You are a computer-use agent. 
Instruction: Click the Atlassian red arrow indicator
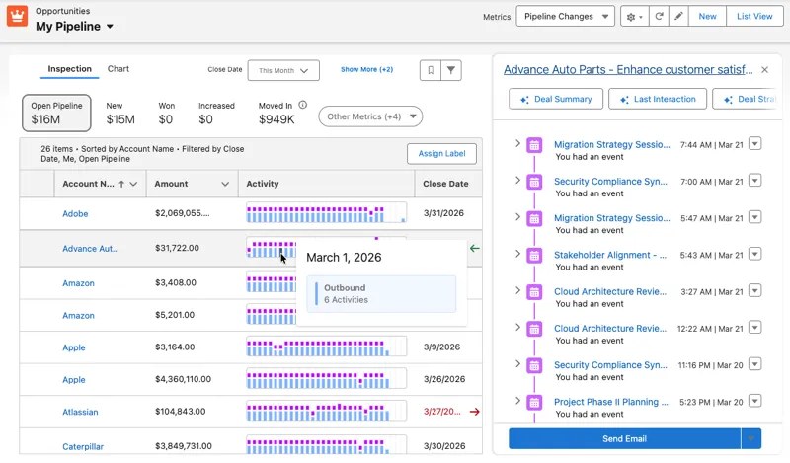tap(474, 412)
